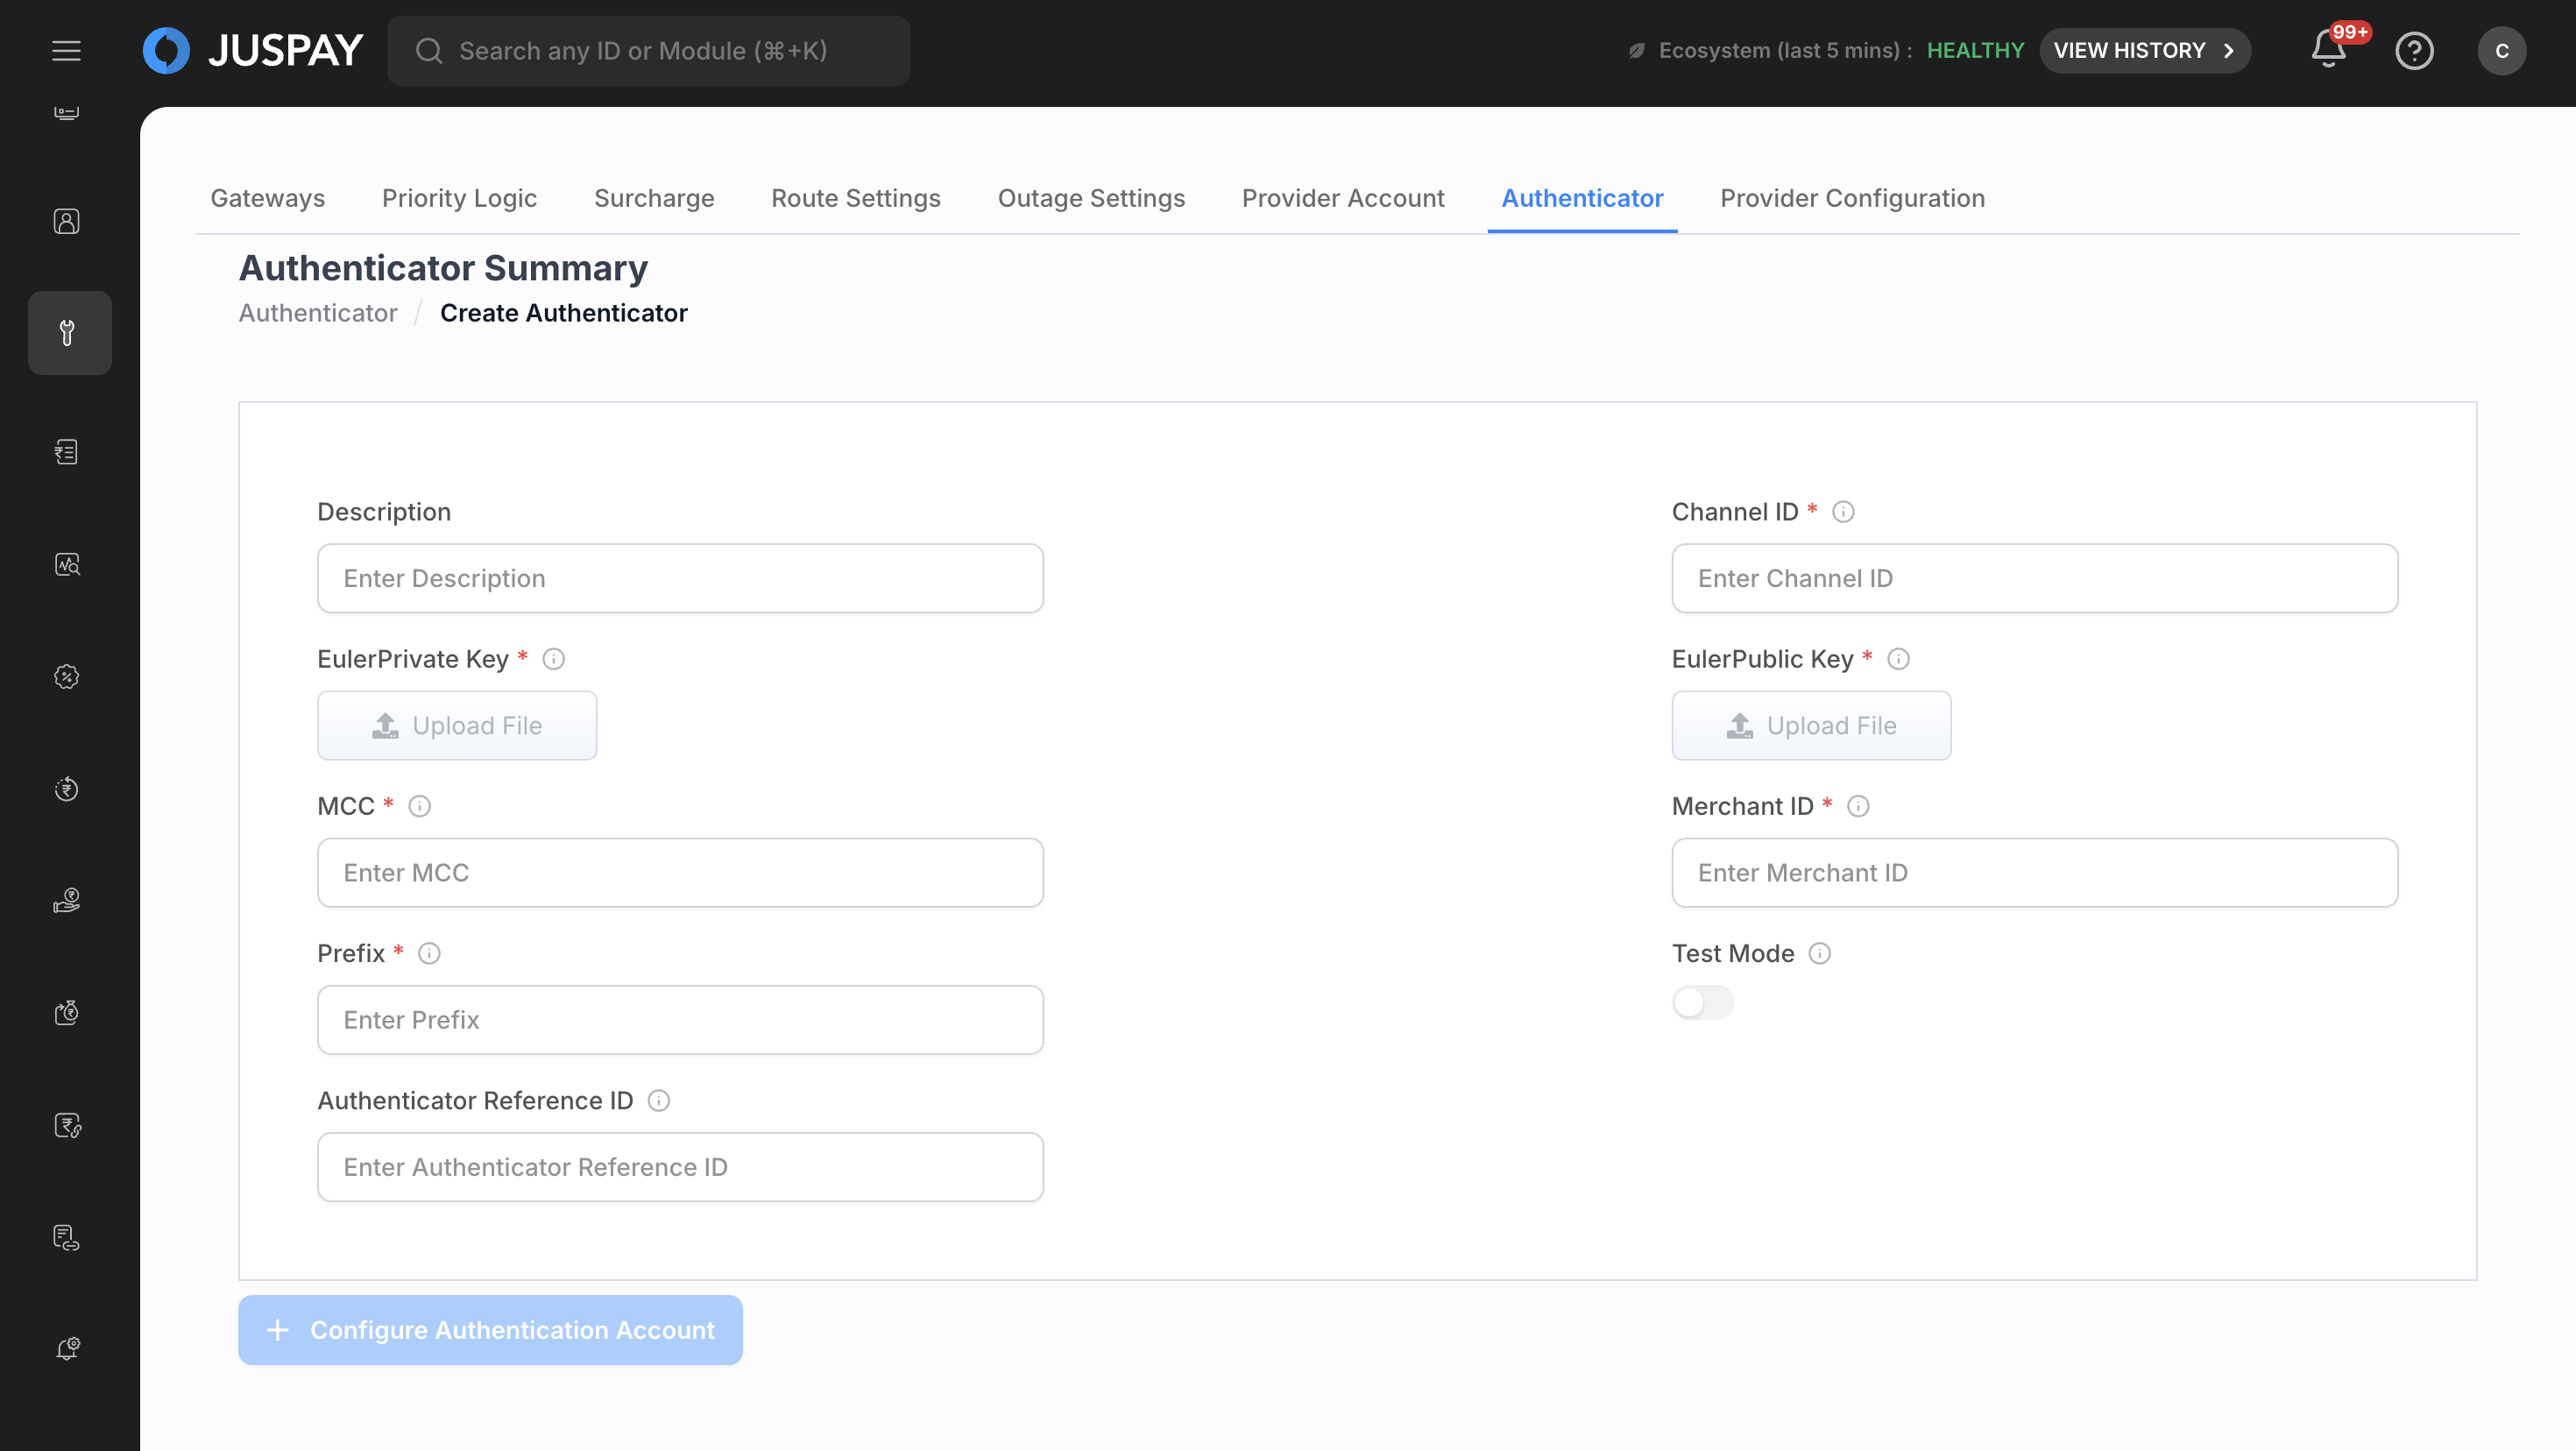Click the search any ID box

648,51
